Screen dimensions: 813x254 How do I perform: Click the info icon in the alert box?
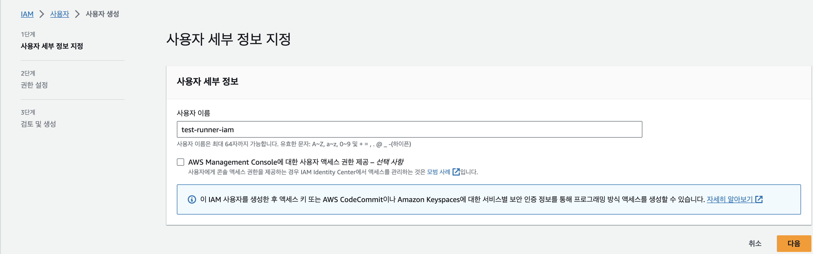pyautogui.click(x=192, y=199)
